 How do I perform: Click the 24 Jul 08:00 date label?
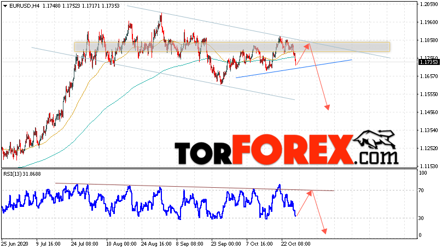pyautogui.click(x=85, y=244)
